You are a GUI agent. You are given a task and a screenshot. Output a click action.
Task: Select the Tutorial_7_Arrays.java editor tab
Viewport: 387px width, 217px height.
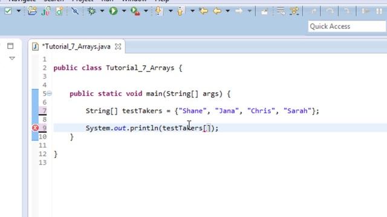pyautogui.click(x=76, y=46)
